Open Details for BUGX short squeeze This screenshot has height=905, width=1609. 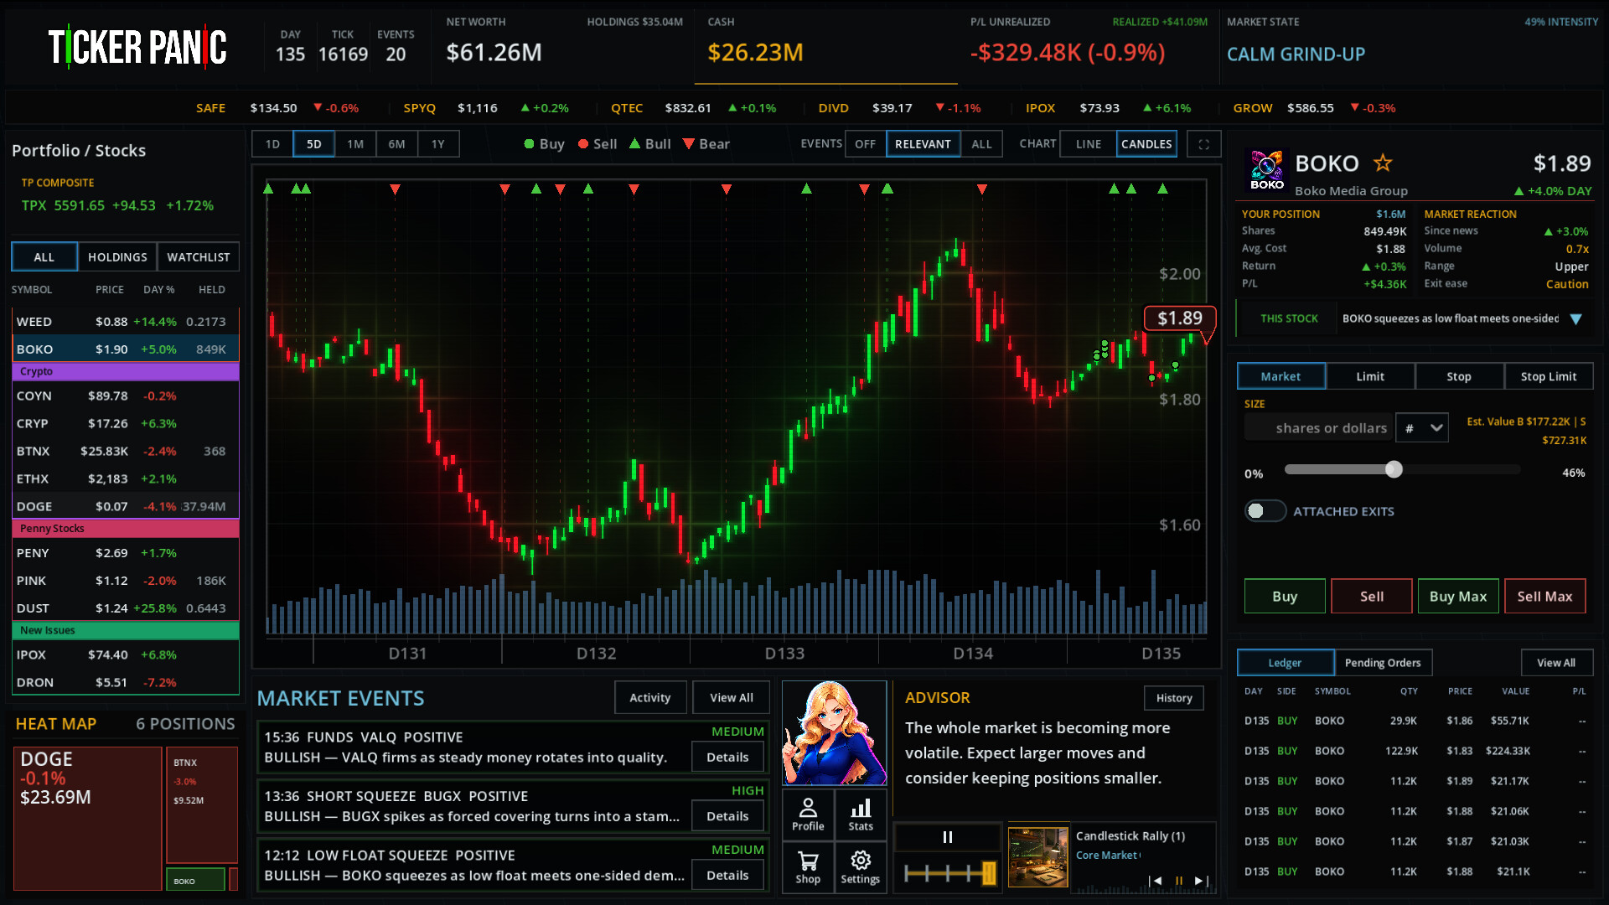(x=727, y=816)
